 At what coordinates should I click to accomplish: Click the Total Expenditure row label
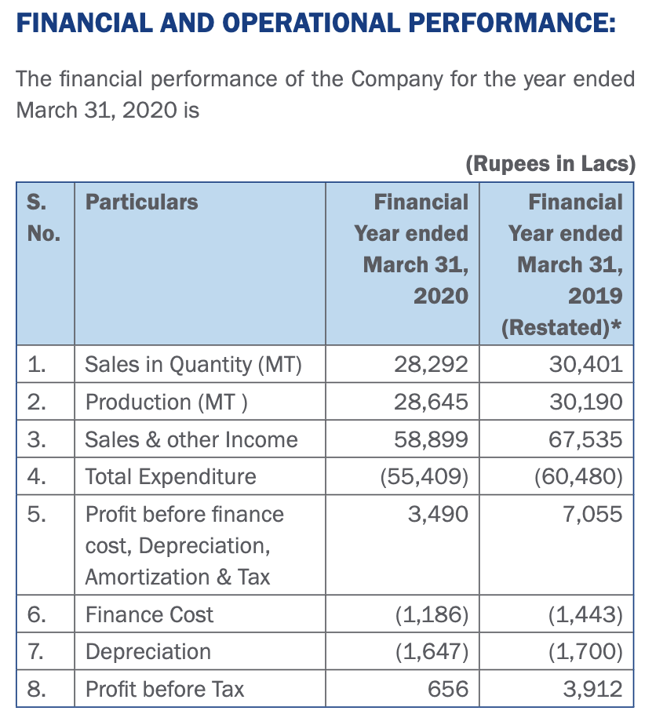click(x=171, y=477)
